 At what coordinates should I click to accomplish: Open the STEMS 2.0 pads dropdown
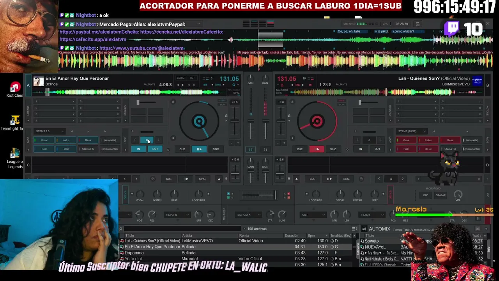point(50,131)
